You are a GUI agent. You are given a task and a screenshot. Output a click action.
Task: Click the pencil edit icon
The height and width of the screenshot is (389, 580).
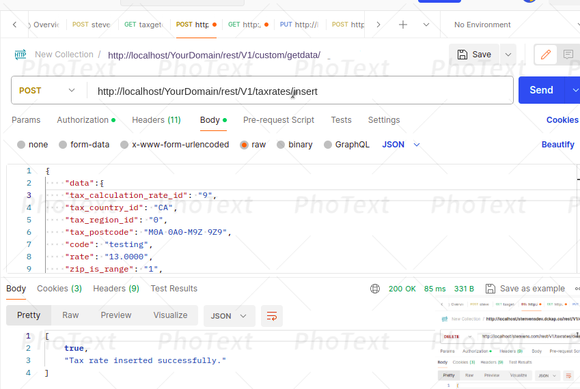tap(545, 55)
